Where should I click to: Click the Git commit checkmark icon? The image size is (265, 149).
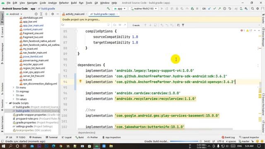pyautogui.click(x=214, y=8)
